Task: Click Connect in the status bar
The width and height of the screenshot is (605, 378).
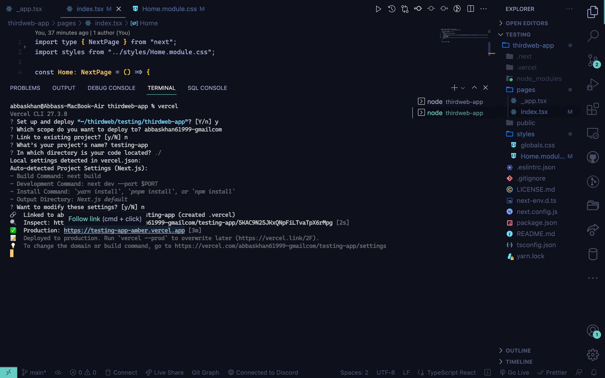Action: (x=121, y=372)
